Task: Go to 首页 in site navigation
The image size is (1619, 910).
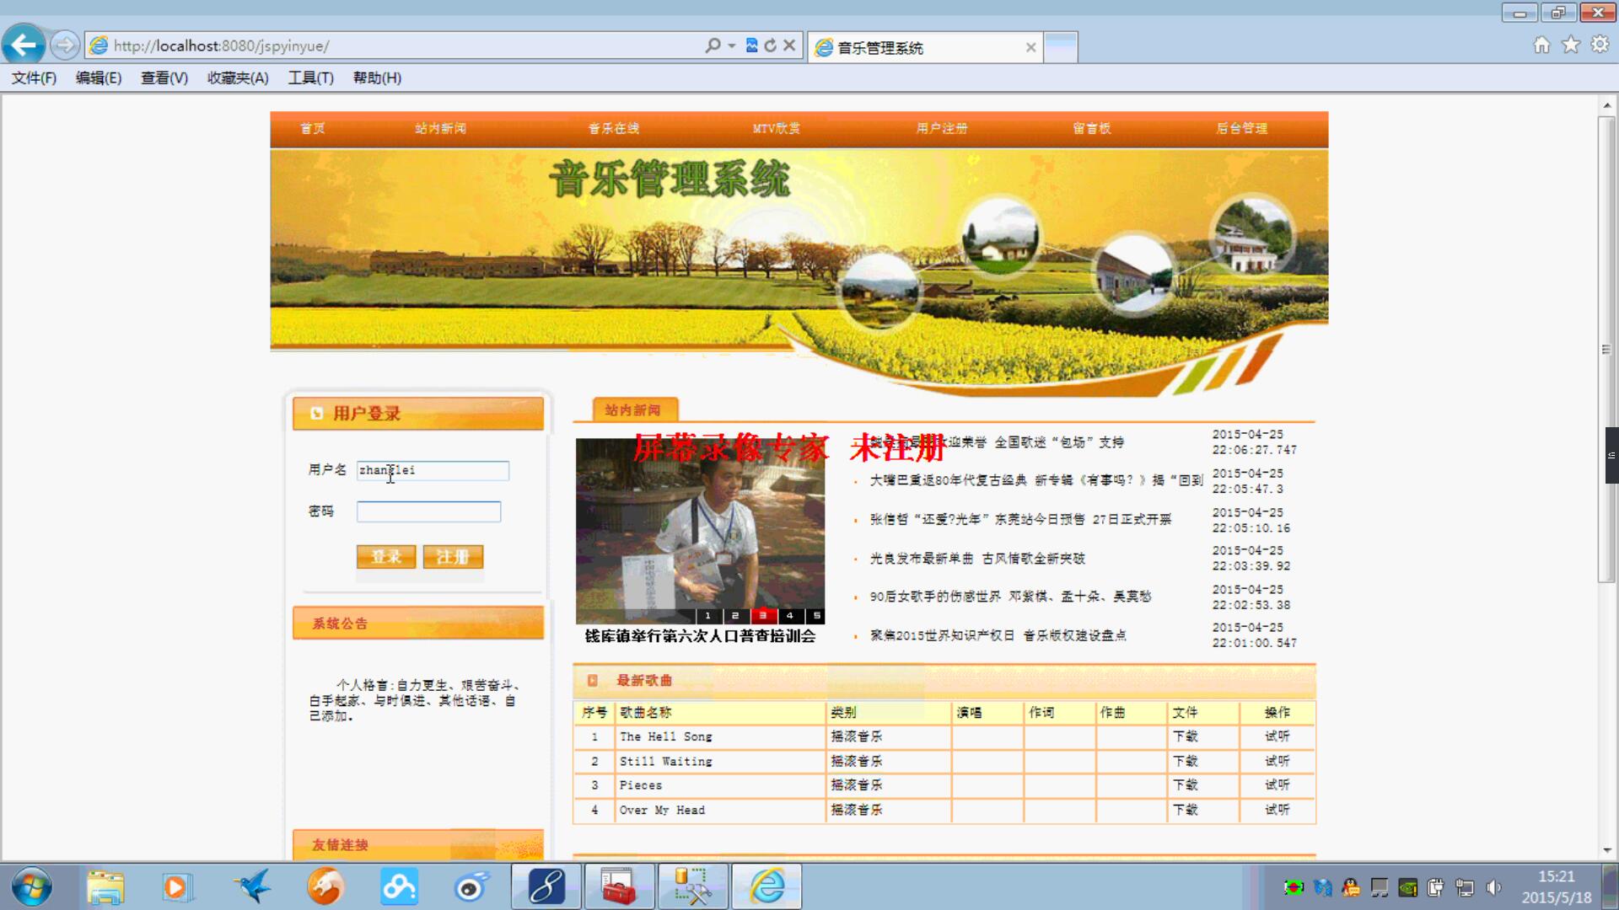Action: [x=312, y=128]
